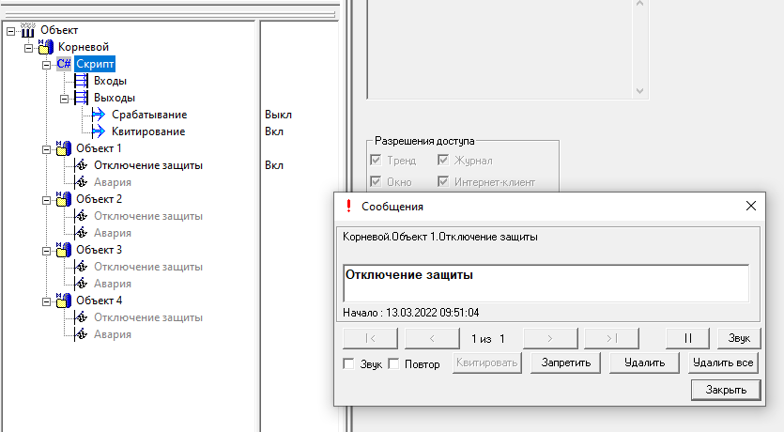The width and height of the screenshot is (784, 432).
Task: Collapse the Корневой node
Action: click(x=28, y=49)
